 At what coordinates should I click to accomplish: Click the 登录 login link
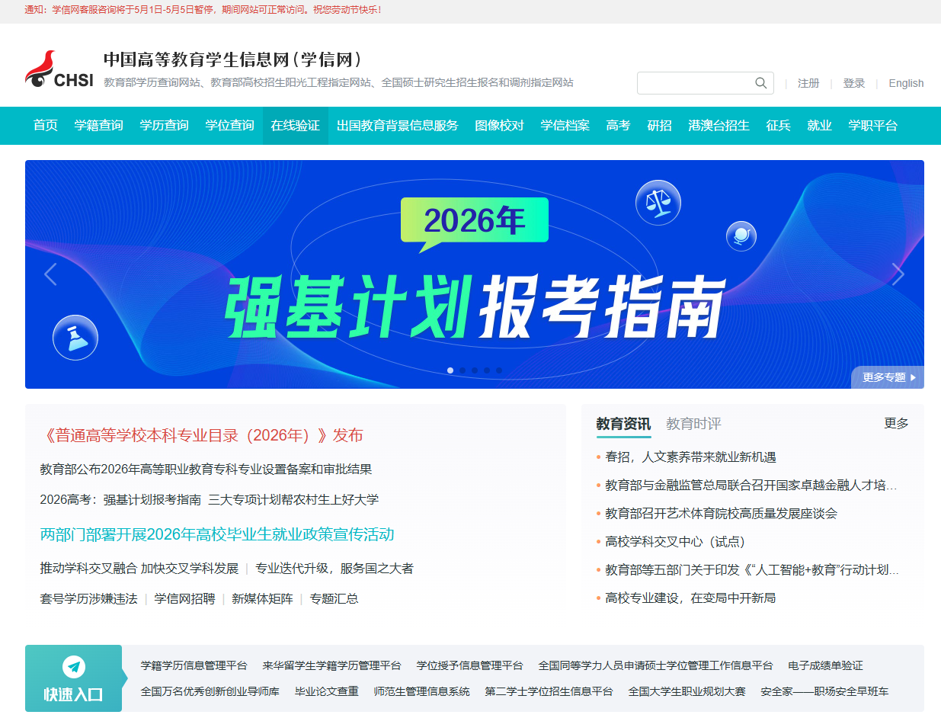[854, 83]
